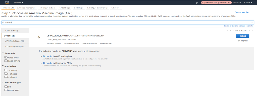The width and height of the screenshot is (257, 97).
Task: Go to the 2. Choose Instance Type step
Action: 26,8
